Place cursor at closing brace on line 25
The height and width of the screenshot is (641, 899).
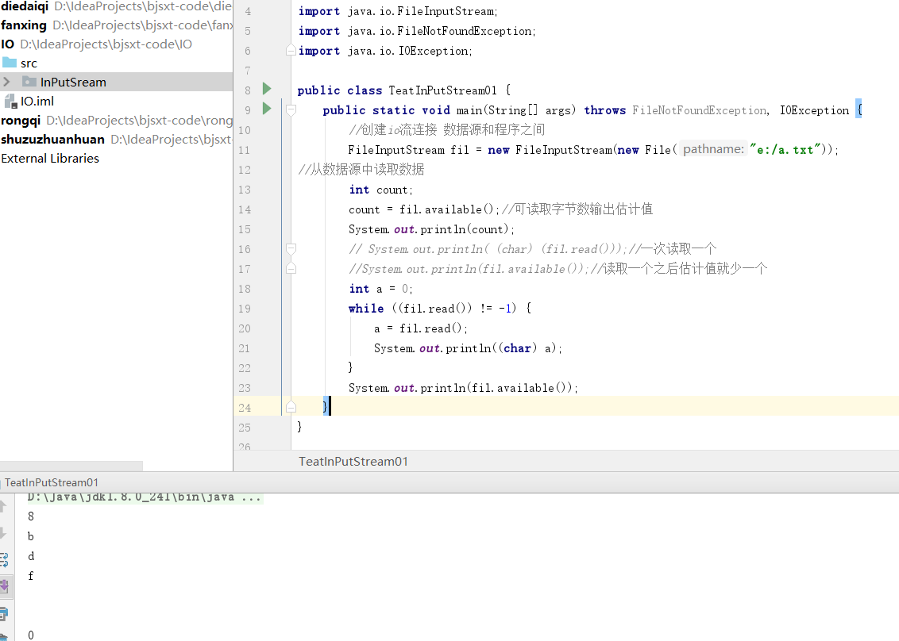point(299,426)
